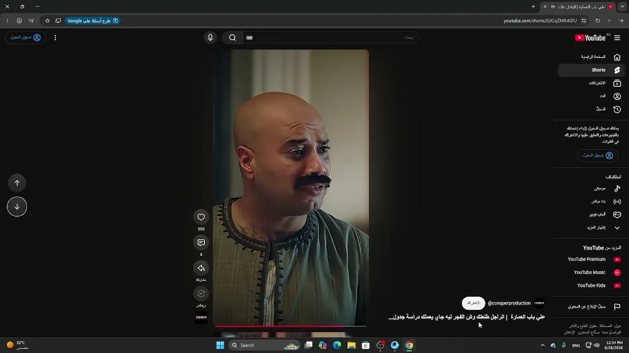The image size is (629, 353).
Task: Mute the tab via its audio icon
Action: tap(553, 7)
